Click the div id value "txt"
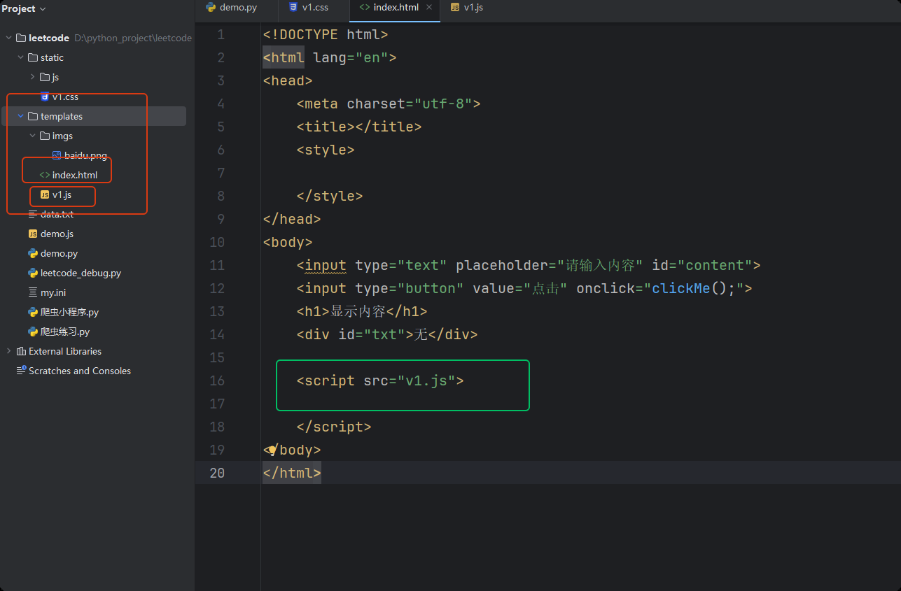The height and width of the screenshot is (591, 901). [x=384, y=334]
